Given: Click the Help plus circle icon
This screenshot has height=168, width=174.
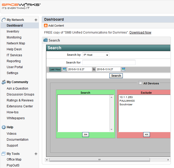Looking at the screenshot, I should pos(4,127).
